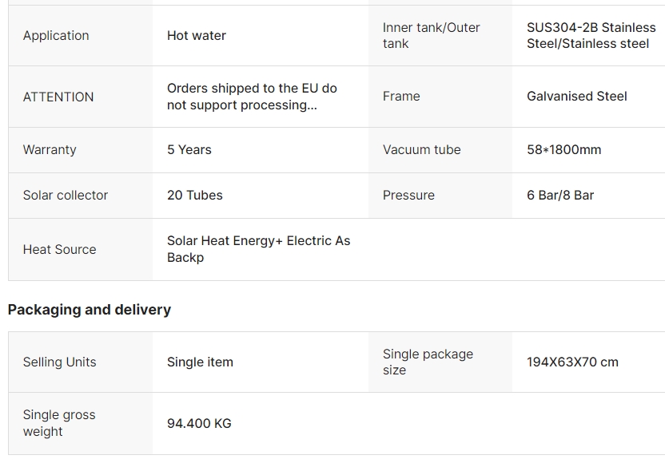
Task: Select the 58*1800mm tube size value
Action: [563, 149]
